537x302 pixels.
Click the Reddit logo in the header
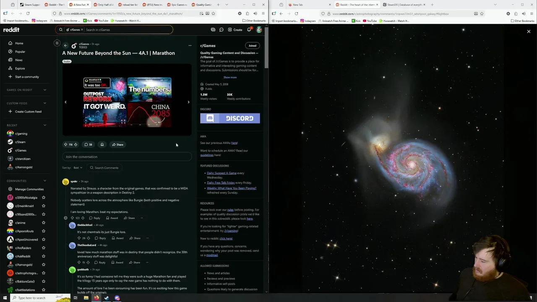click(x=11, y=30)
